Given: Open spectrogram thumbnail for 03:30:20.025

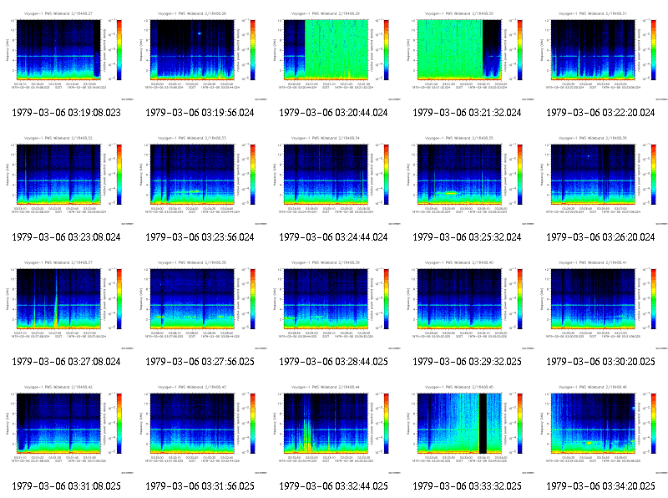Looking at the screenshot, I should coord(601,304).
